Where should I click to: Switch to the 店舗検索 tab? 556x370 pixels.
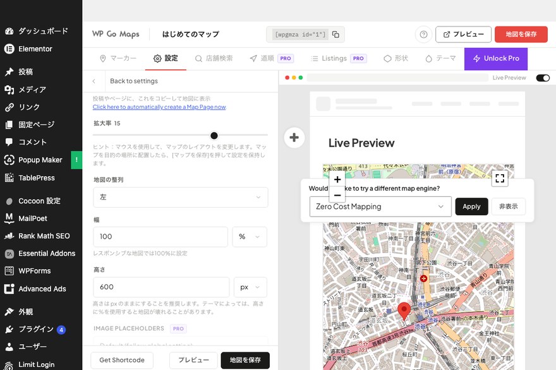[214, 59]
